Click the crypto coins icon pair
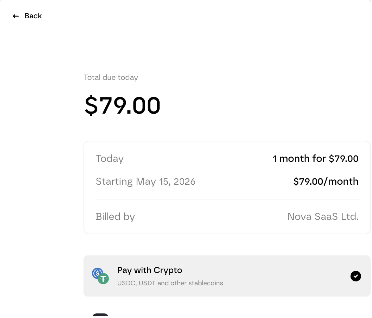Screen dimensions: 372x318 click(x=100, y=276)
